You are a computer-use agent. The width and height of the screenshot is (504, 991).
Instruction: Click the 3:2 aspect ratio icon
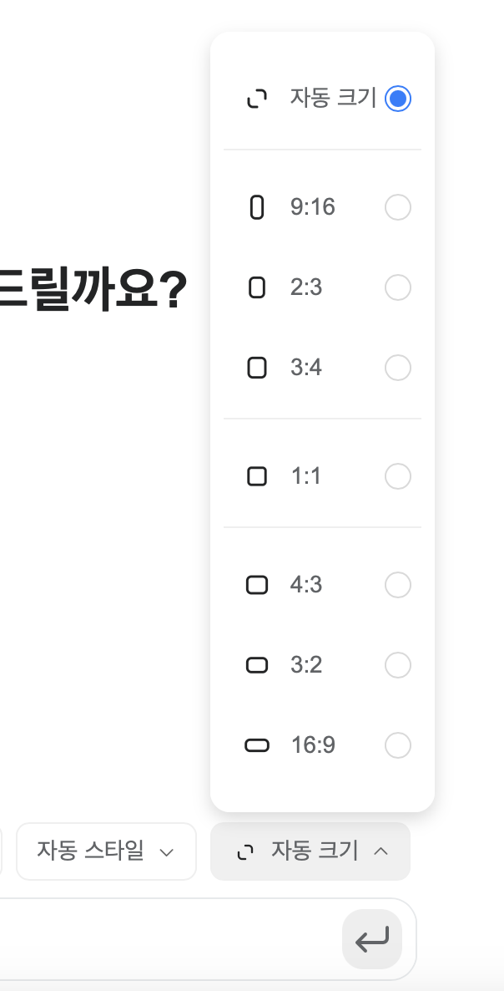(257, 664)
